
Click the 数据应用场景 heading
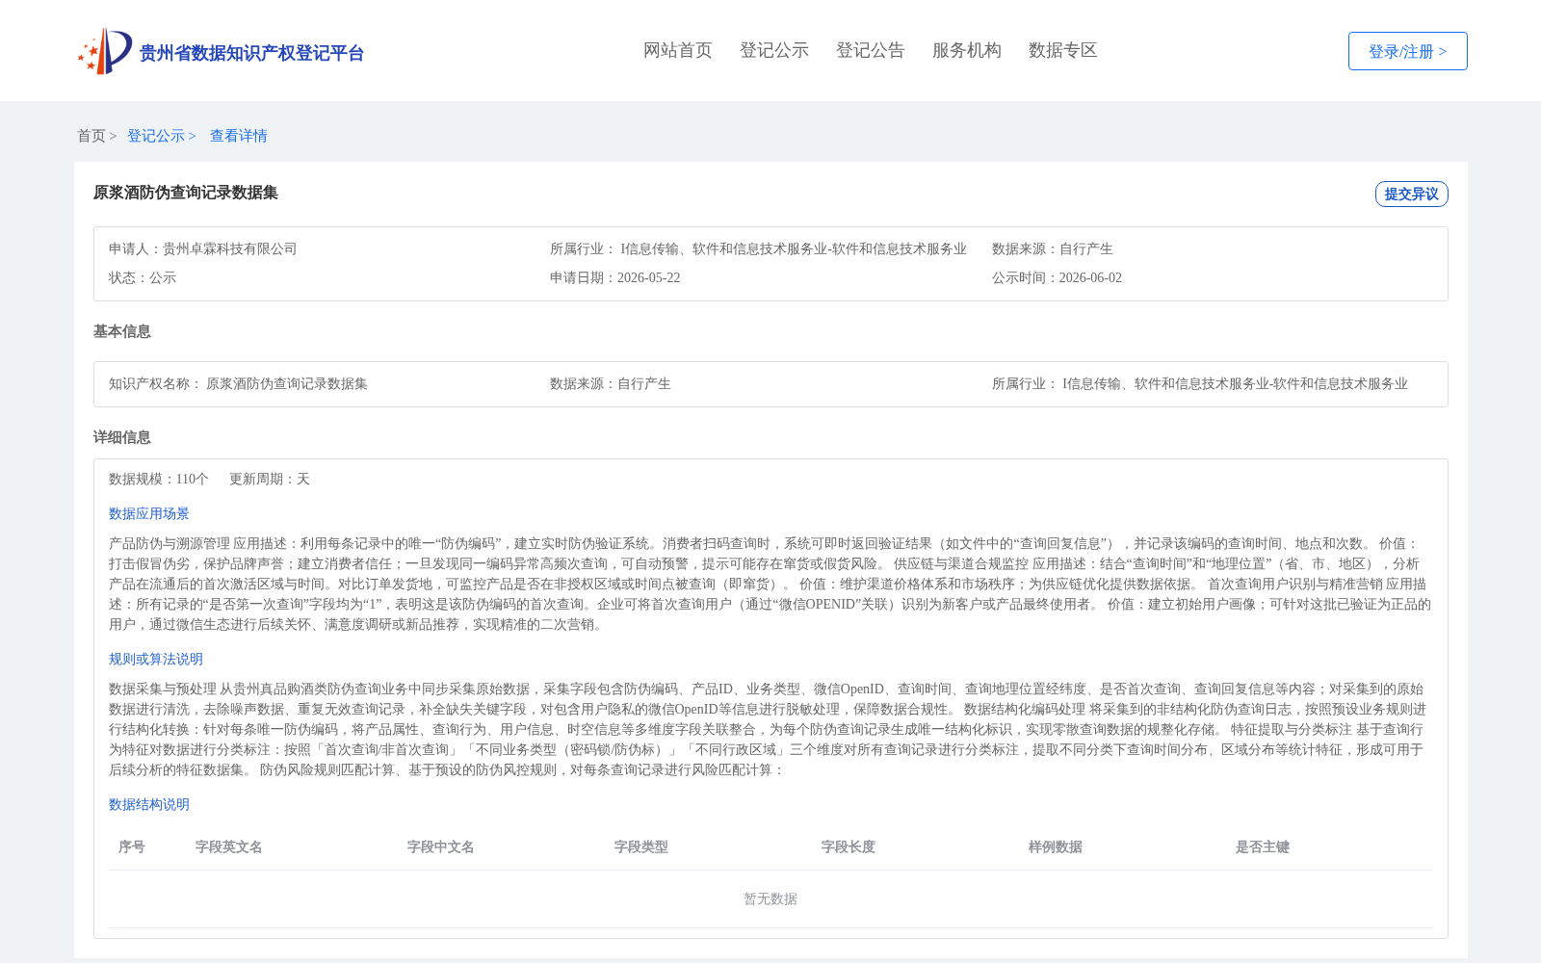click(x=149, y=513)
